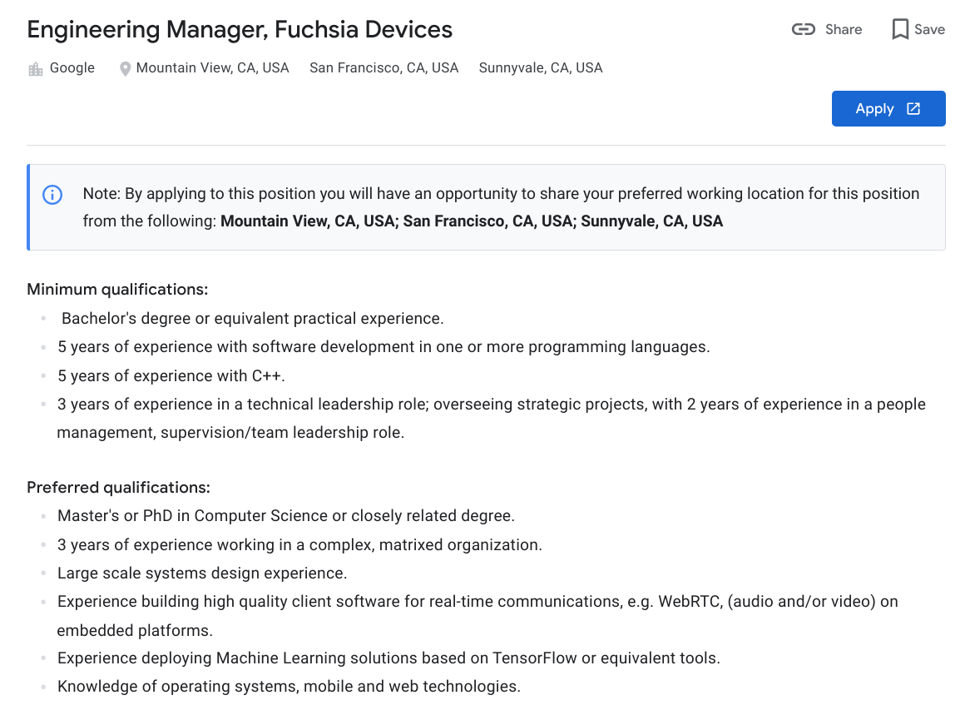The height and width of the screenshot is (715, 970).
Task: Click the building icon beside Google
Action: coord(36,69)
